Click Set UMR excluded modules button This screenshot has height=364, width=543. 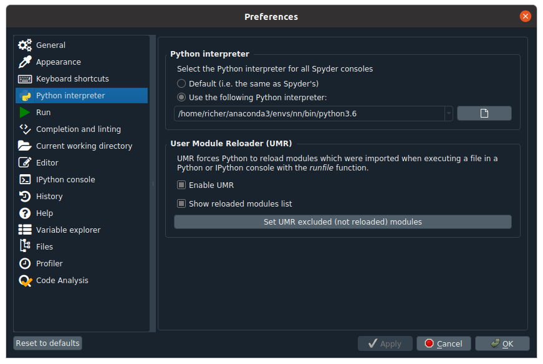point(342,222)
